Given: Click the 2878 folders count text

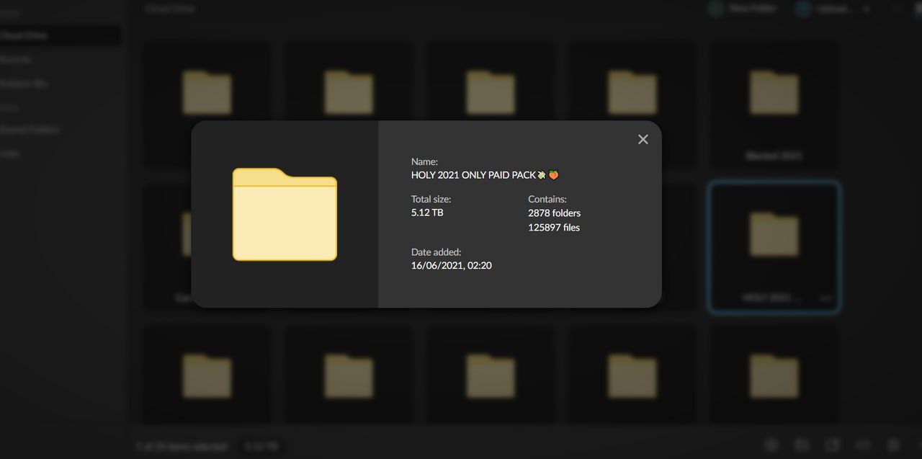Looking at the screenshot, I should [554, 213].
